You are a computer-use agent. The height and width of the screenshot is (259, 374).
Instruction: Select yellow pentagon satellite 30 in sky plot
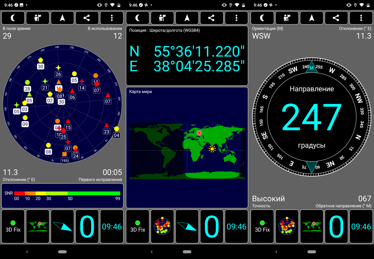point(41,60)
